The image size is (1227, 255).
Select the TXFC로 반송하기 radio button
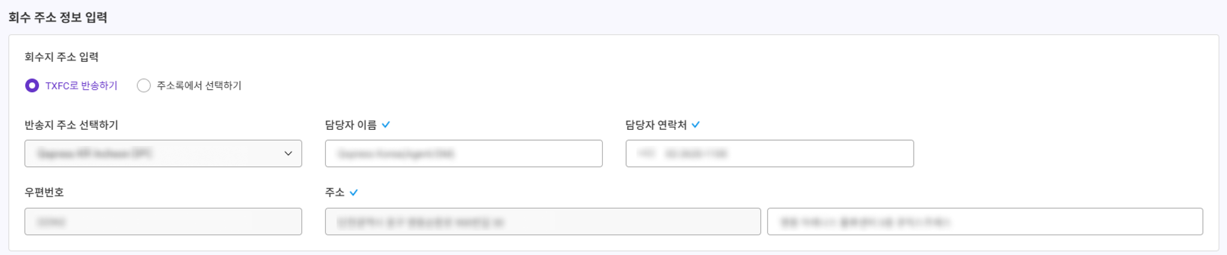pyautogui.click(x=32, y=86)
